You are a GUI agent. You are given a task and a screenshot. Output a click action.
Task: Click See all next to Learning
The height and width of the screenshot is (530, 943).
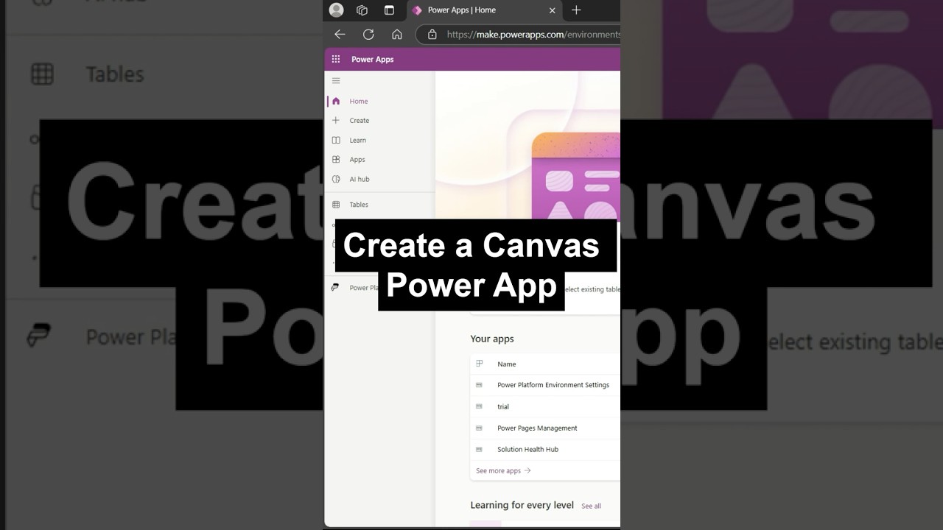point(591,506)
